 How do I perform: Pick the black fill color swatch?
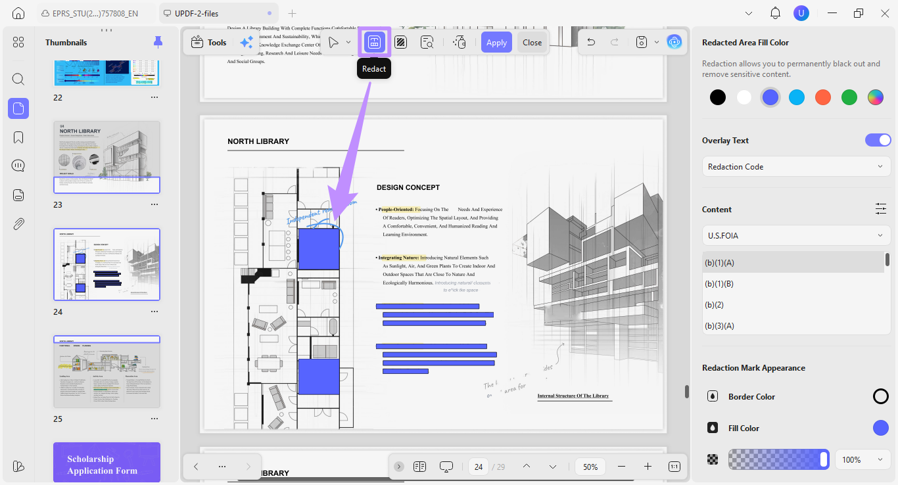coord(718,97)
